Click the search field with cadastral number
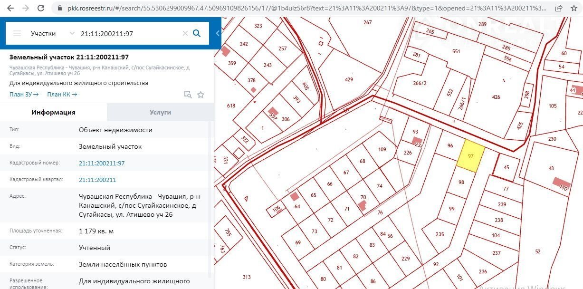This screenshot has height=289, width=583. point(128,33)
